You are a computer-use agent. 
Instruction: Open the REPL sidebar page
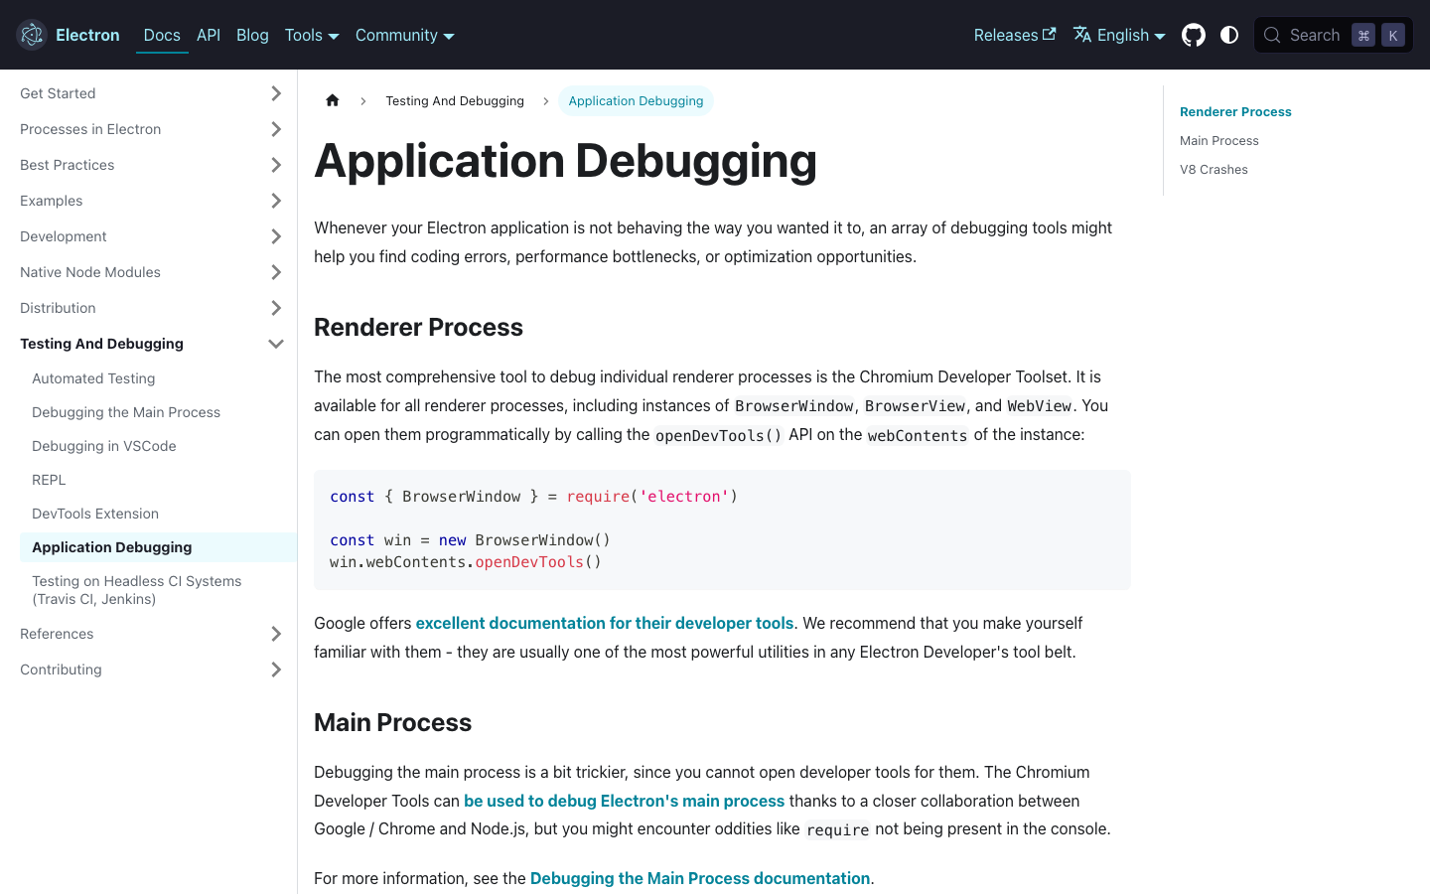tap(49, 480)
